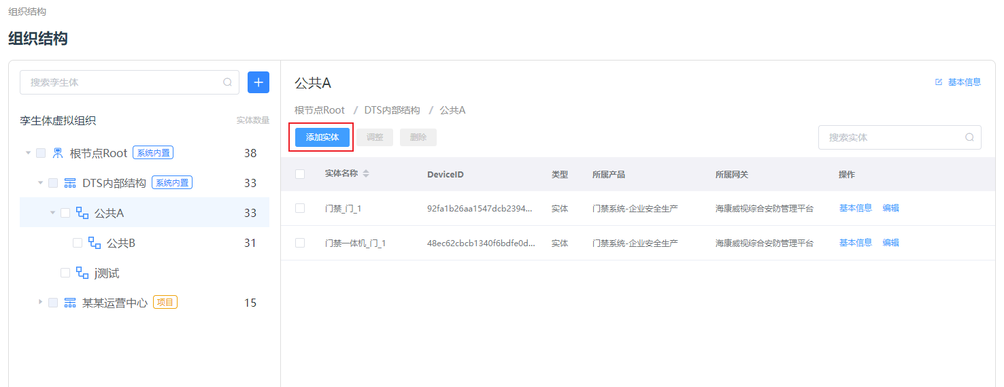Click the 项目 tag beside 某某运营中心
This screenshot has height=387, width=1004.
point(165,303)
